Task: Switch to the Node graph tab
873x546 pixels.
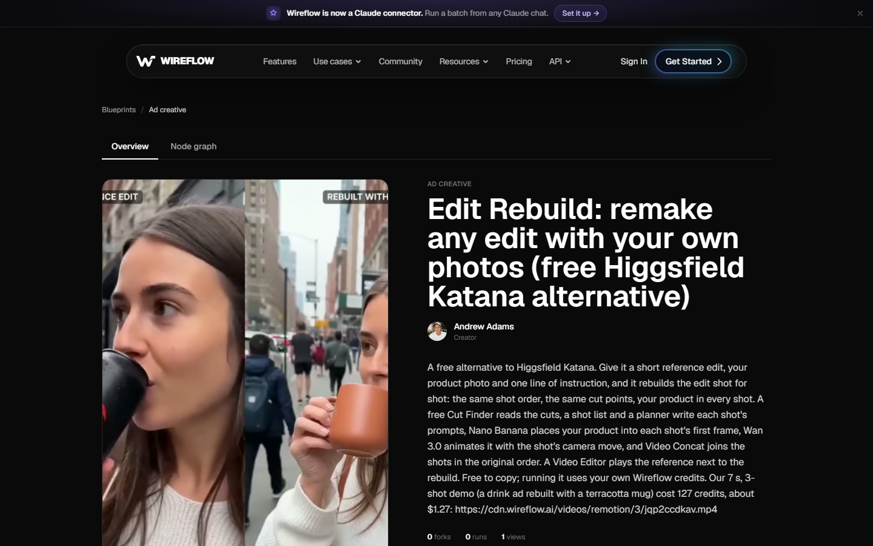Action: 193,146
